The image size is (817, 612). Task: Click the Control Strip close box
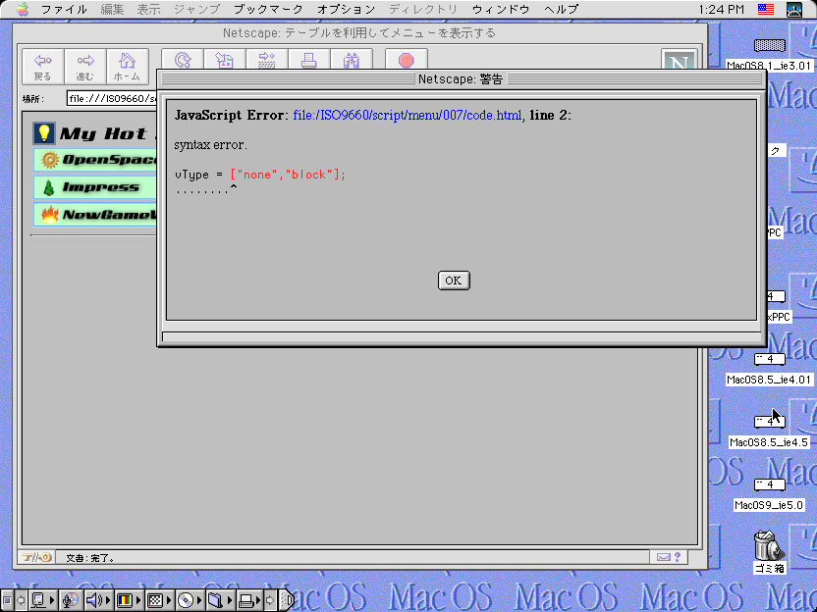tap(7, 600)
